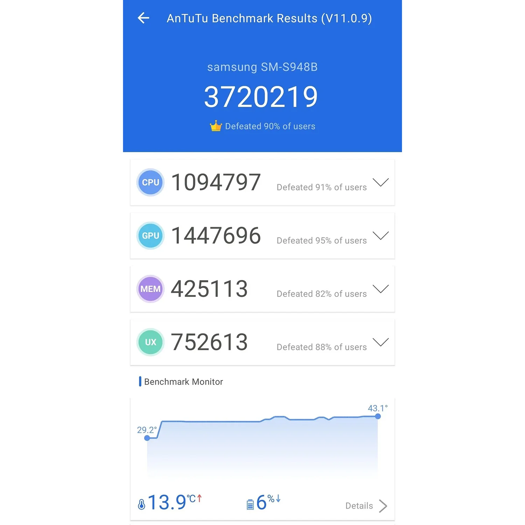
Task: Tap the blue CPU badge icon
Action: (x=150, y=182)
